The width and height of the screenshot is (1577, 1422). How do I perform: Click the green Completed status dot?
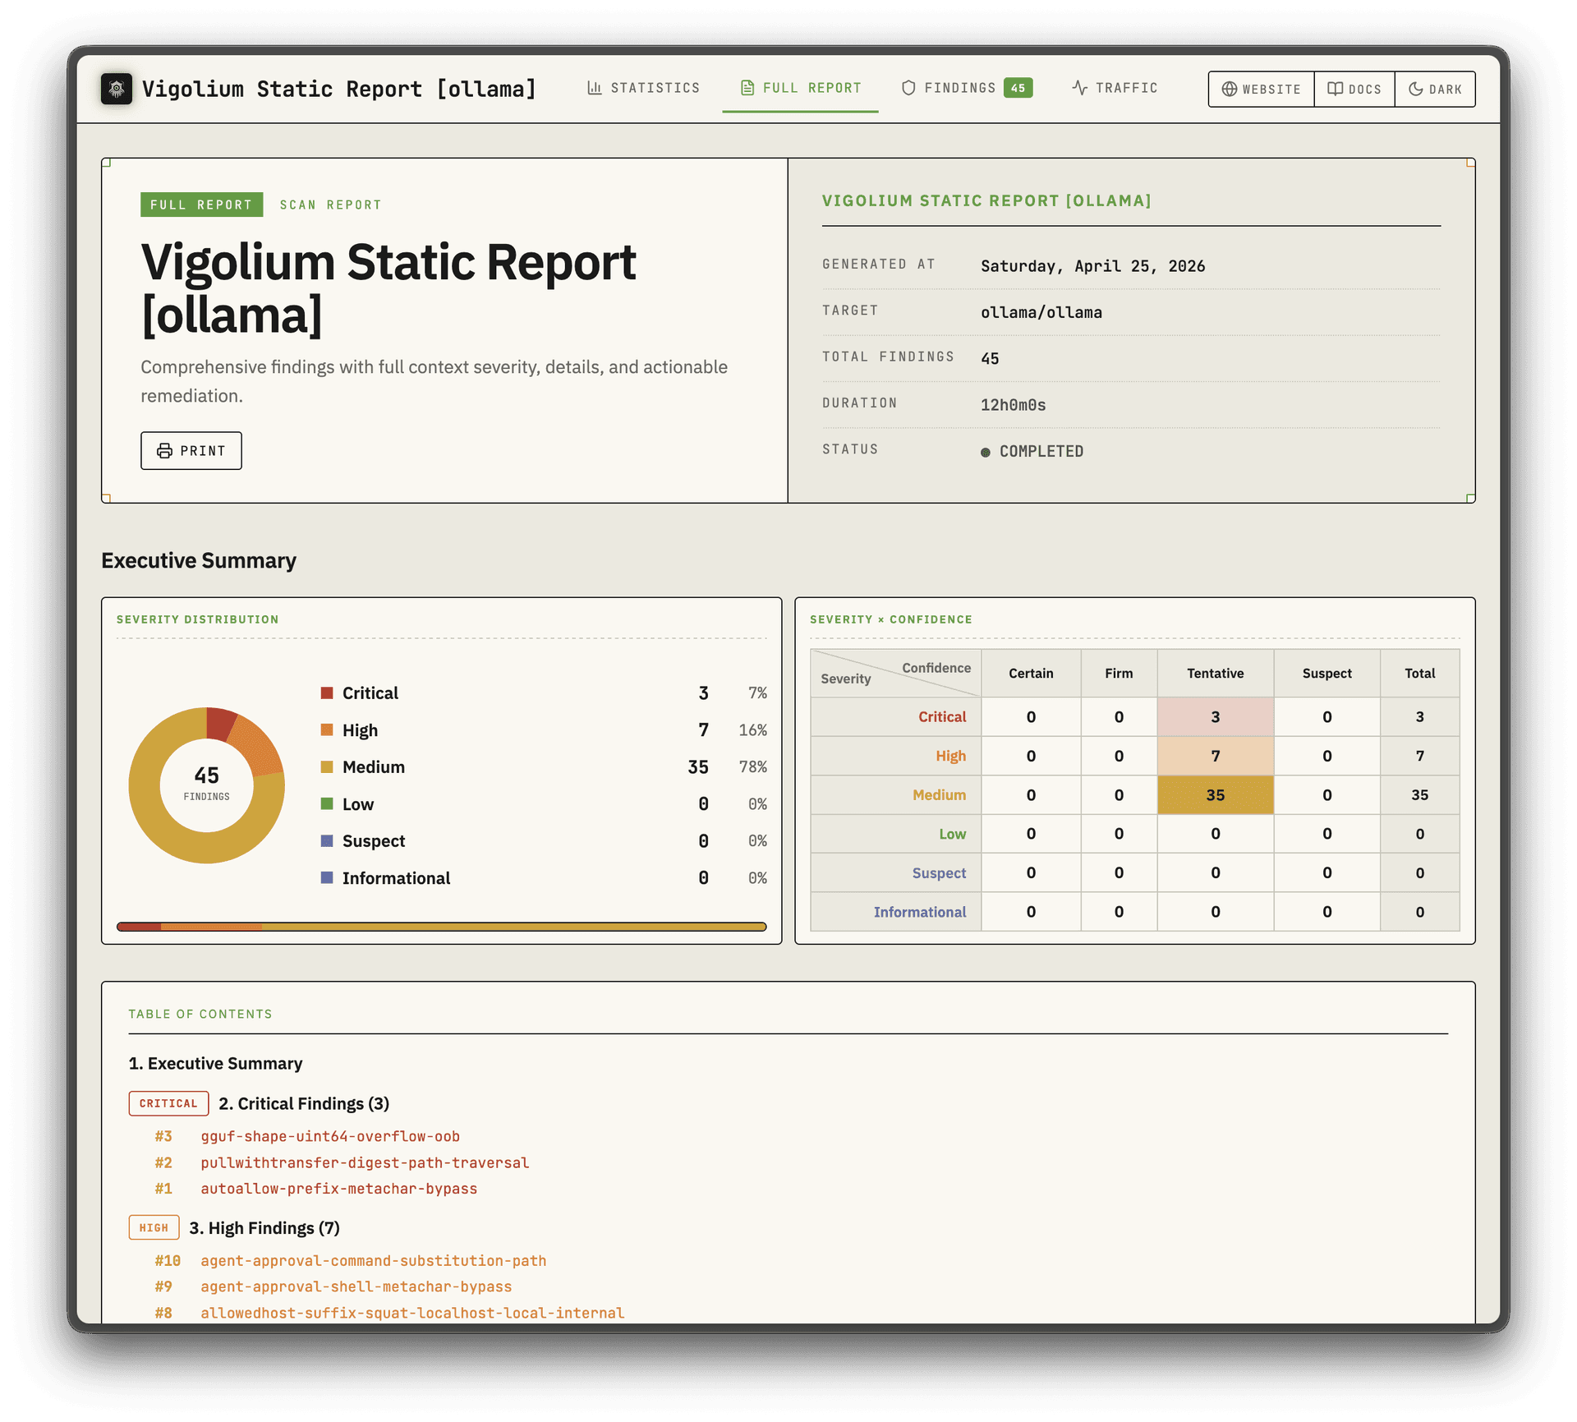[x=986, y=453]
